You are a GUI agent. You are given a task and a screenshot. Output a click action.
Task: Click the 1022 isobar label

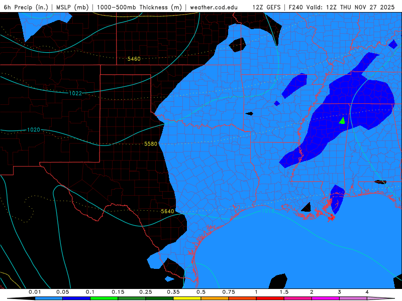click(x=75, y=93)
